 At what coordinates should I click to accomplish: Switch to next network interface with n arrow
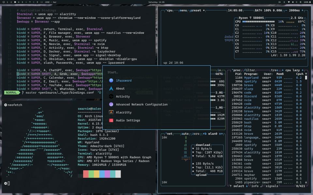click(x=221, y=134)
